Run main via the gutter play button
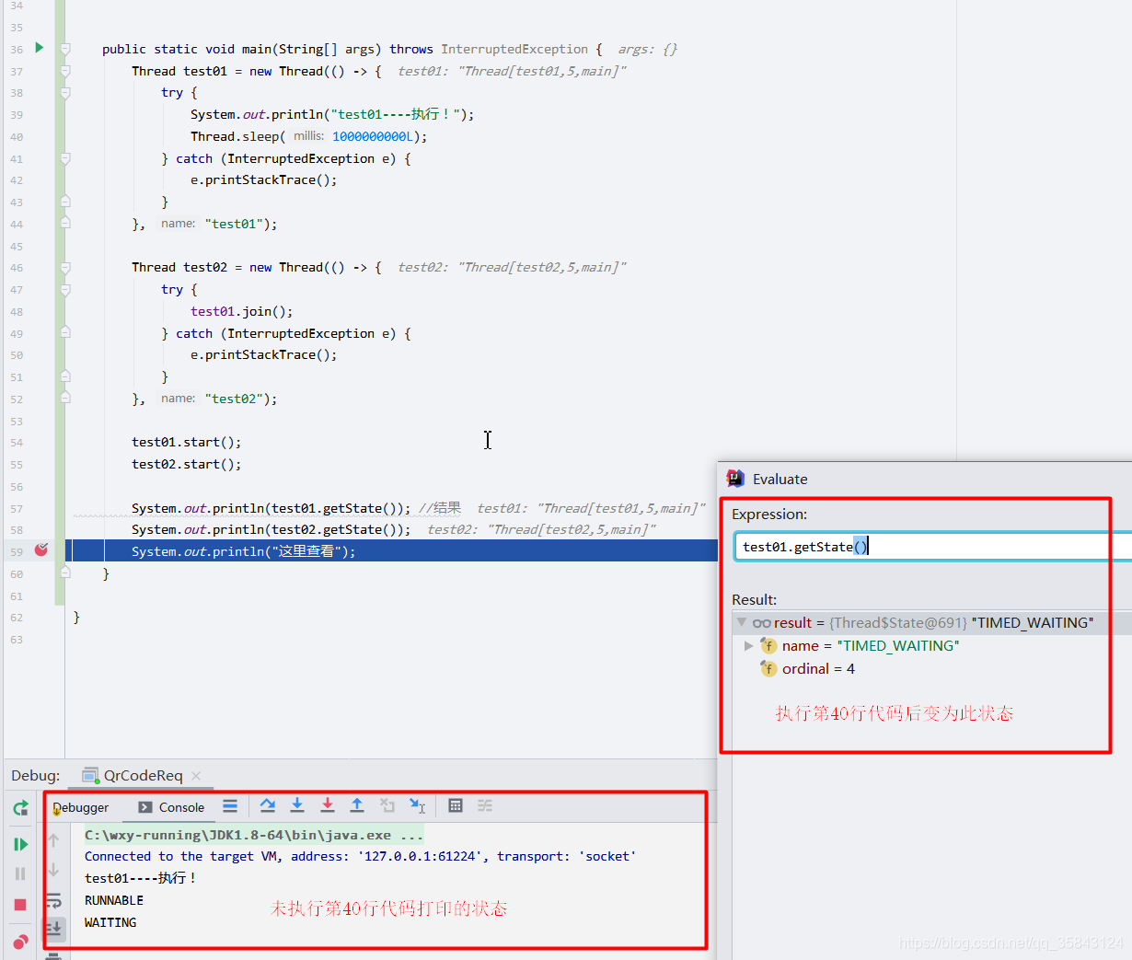Screen dimensions: 1132x960 tap(40, 49)
